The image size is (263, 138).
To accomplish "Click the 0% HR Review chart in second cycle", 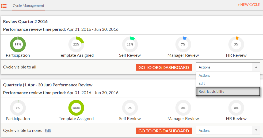I will 236,108.
